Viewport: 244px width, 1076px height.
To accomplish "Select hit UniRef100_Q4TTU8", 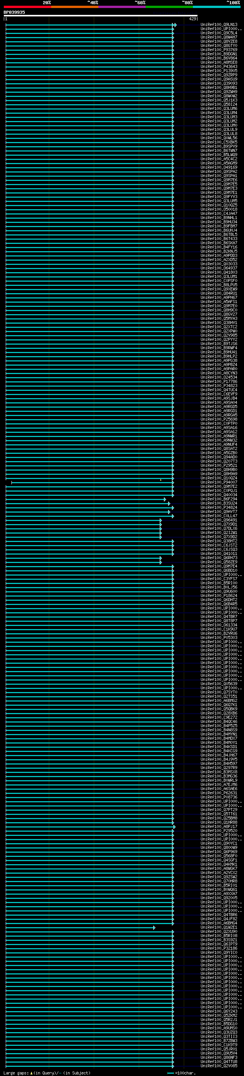I will pyautogui.click(x=219, y=1061).
